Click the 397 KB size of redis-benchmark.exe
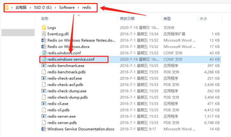 click(214, 65)
